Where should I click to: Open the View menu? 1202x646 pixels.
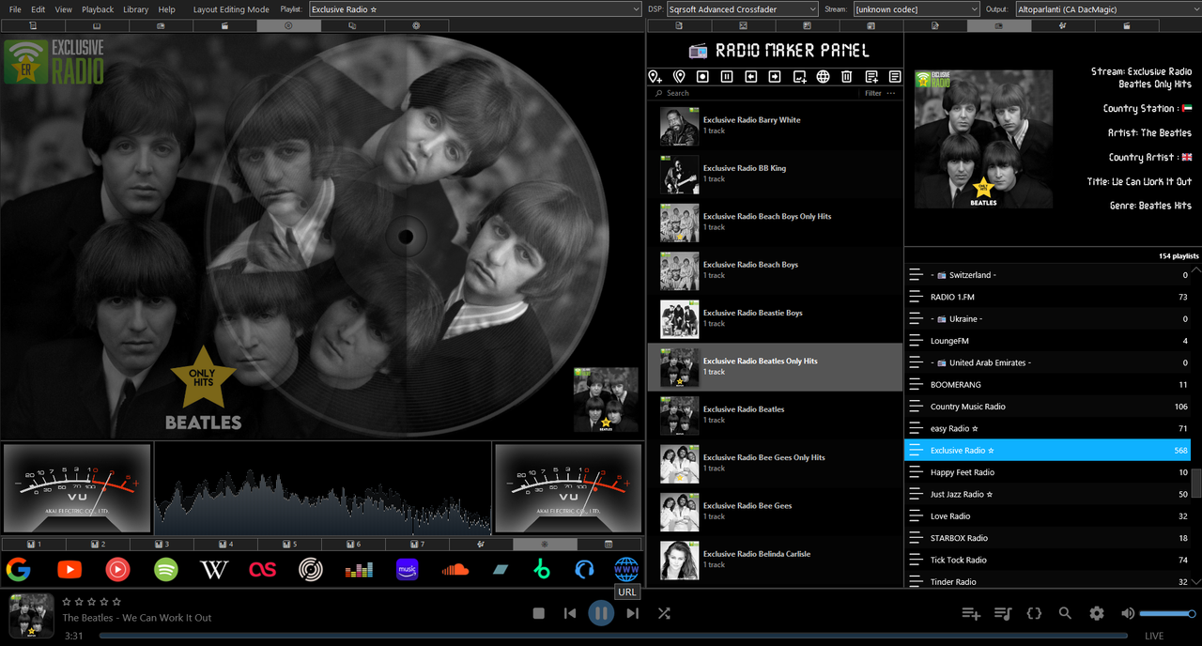[x=64, y=9]
